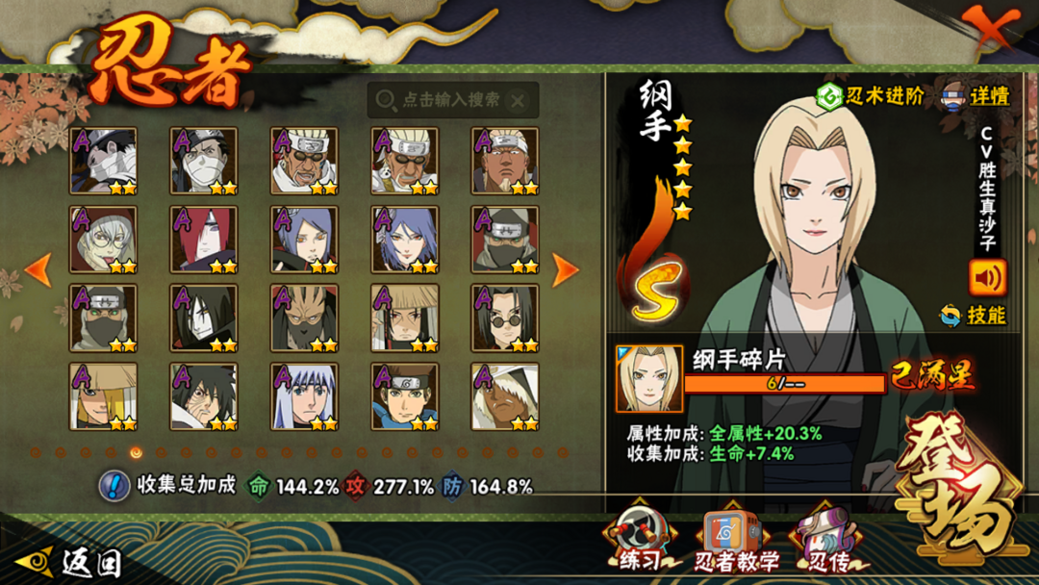
Task: Clear the search box with X
Action: coord(518,101)
